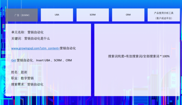Image resolution: width=182 pixels, height=105 pixels.
Task: Select the CRM tab box
Action: pos(128,15)
